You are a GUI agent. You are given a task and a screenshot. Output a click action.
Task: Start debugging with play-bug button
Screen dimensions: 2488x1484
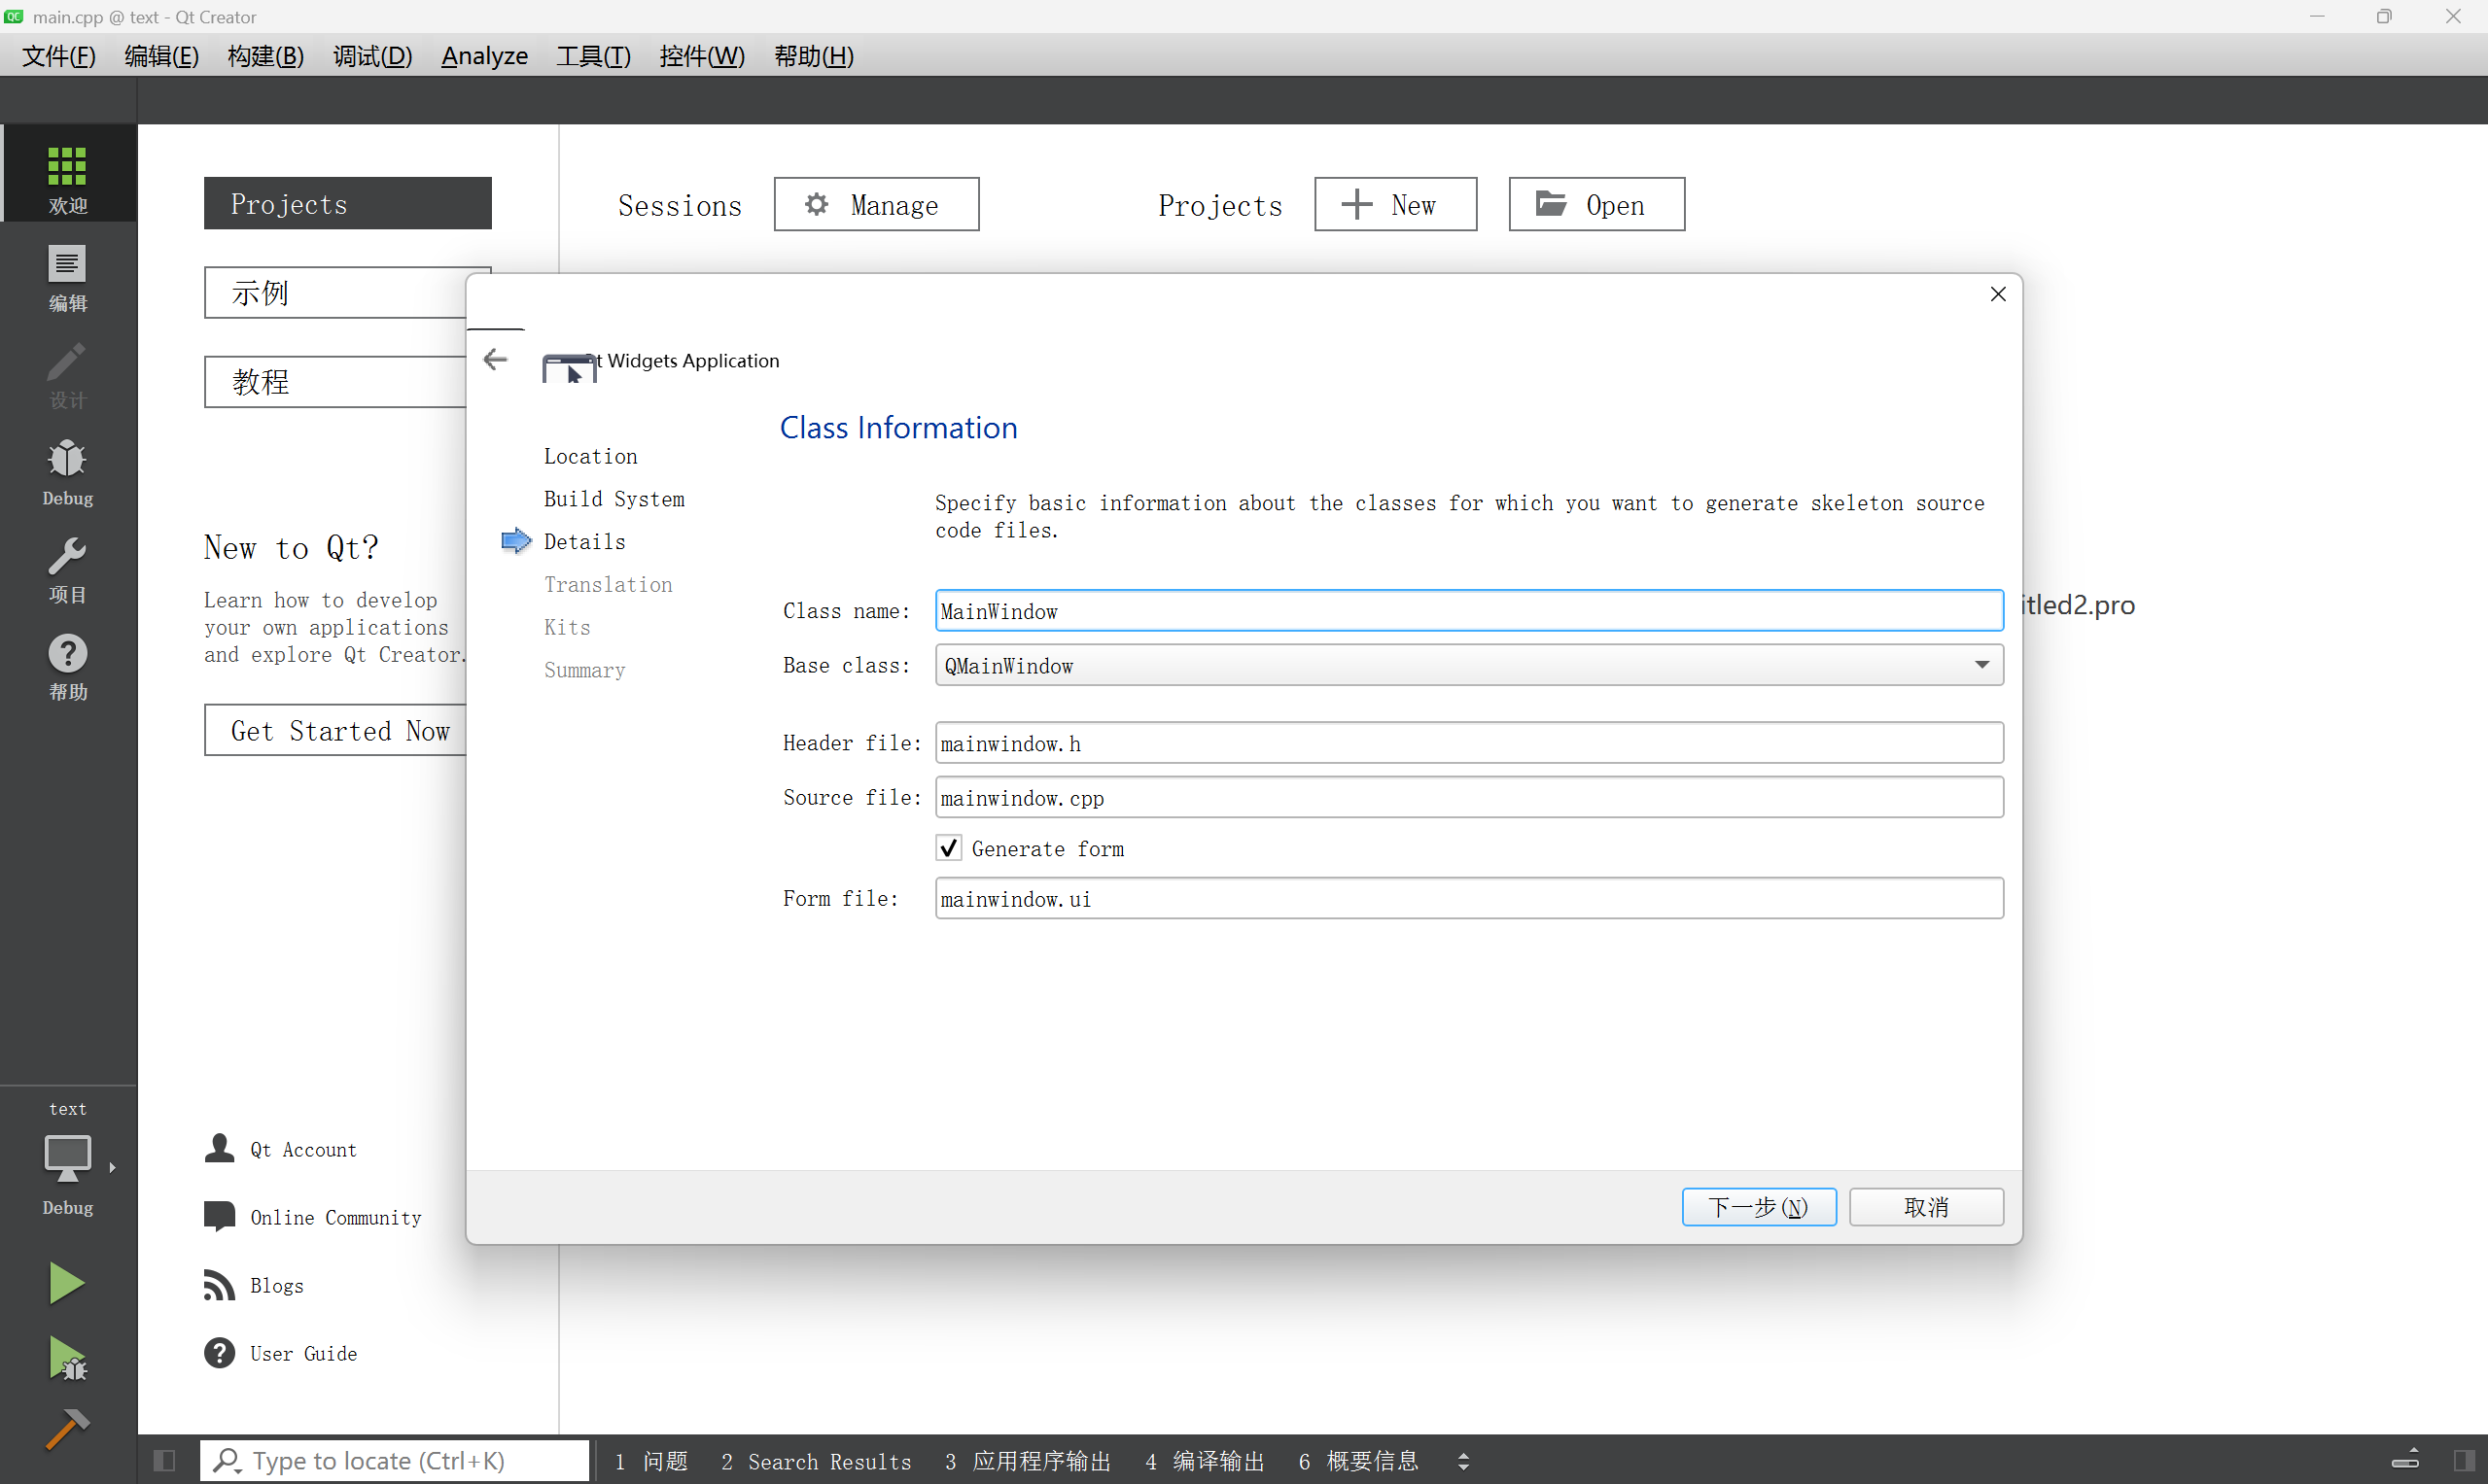point(67,1358)
